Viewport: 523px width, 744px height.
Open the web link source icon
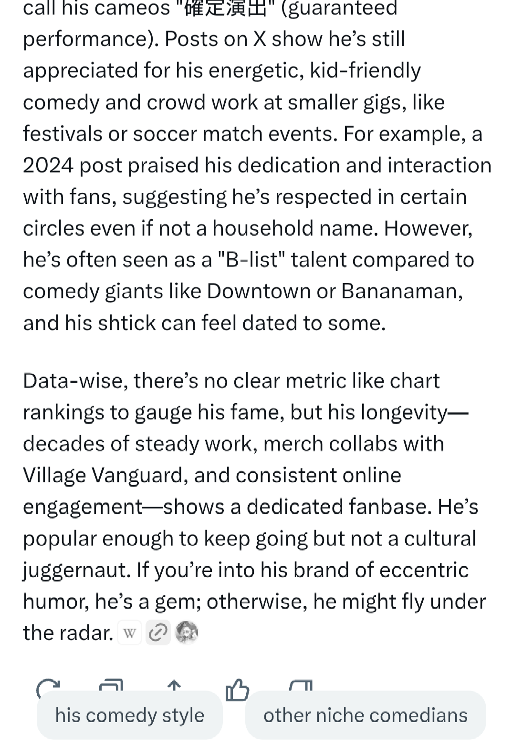pos(158,633)
